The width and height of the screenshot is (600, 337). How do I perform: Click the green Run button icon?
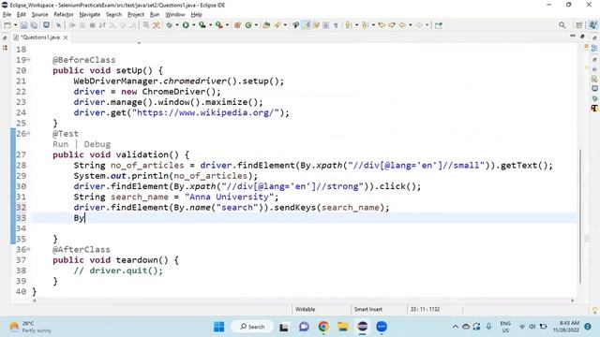tap(186, 25)
